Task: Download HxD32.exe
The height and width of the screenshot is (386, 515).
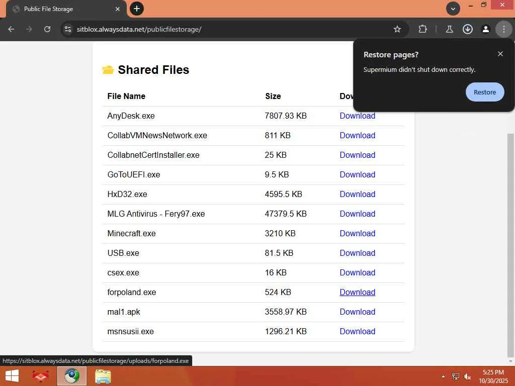Action: 358,195
